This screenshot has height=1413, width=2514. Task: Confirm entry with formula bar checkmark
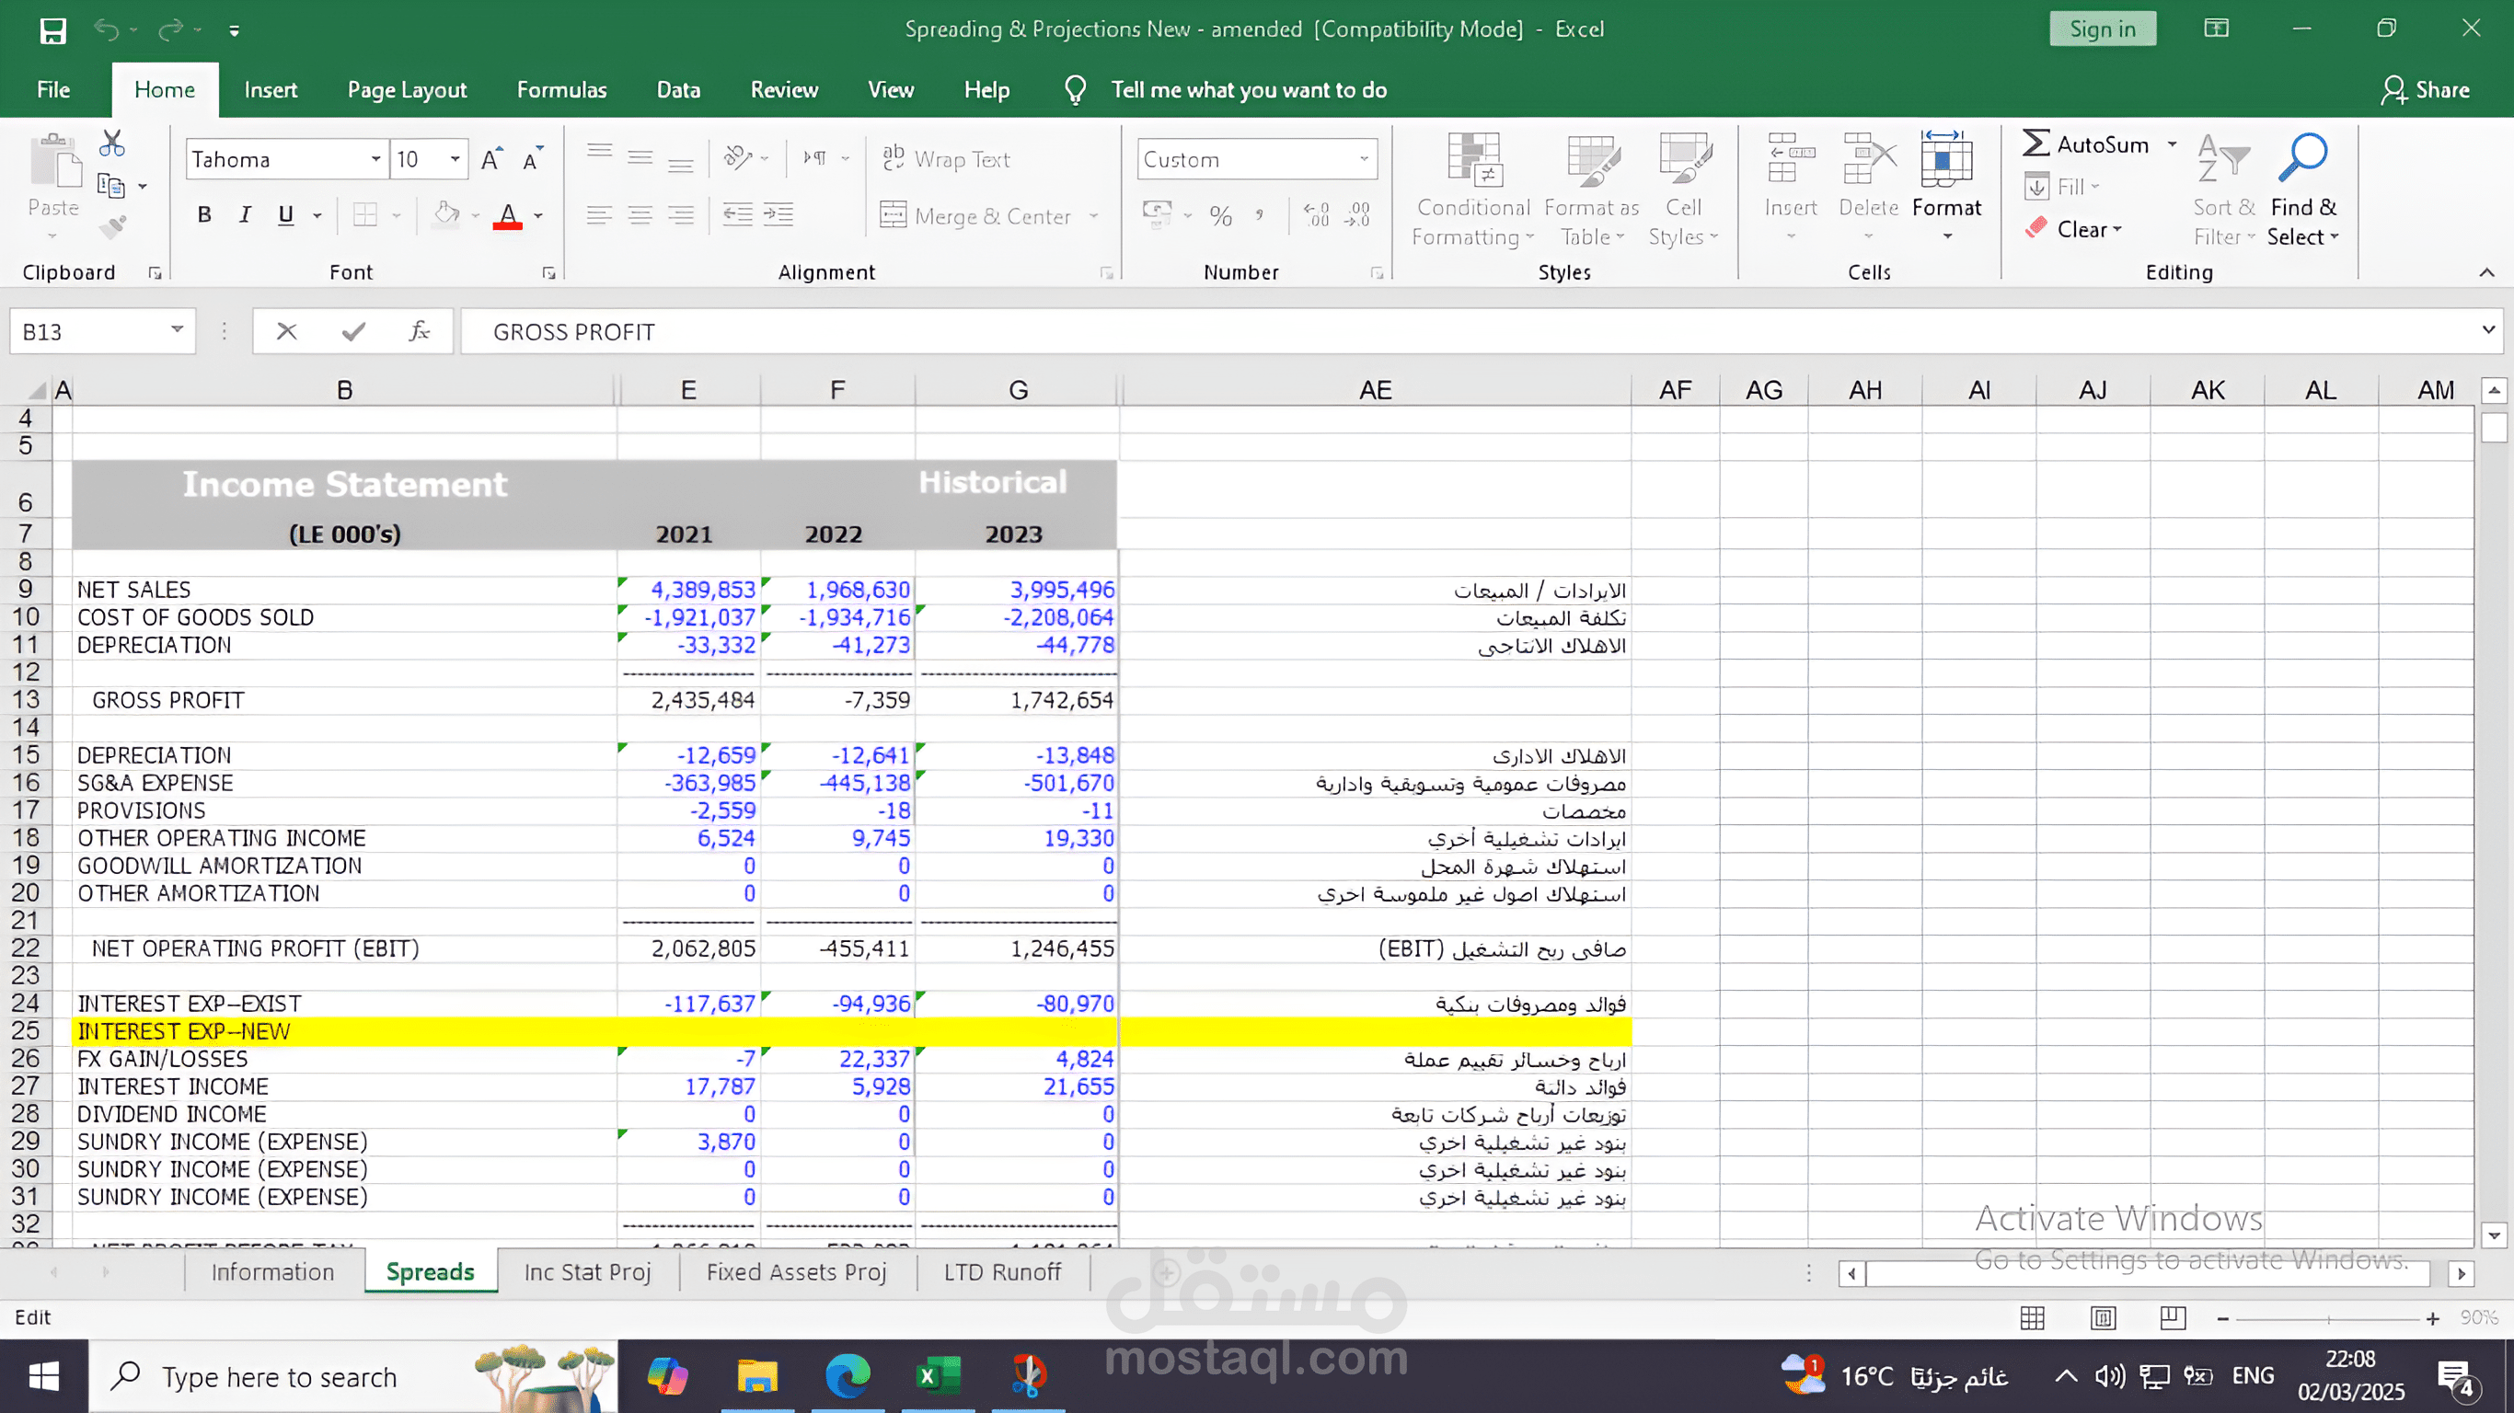(x=353, y=332)
